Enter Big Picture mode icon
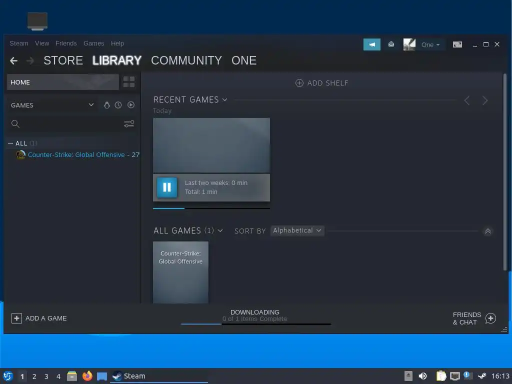This screenshot has width=512, height=384. pyautogui.click(x=457, y=44)
